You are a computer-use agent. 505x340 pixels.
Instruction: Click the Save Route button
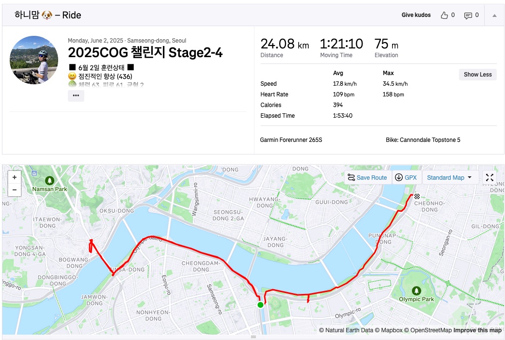[x=366, y=178]
